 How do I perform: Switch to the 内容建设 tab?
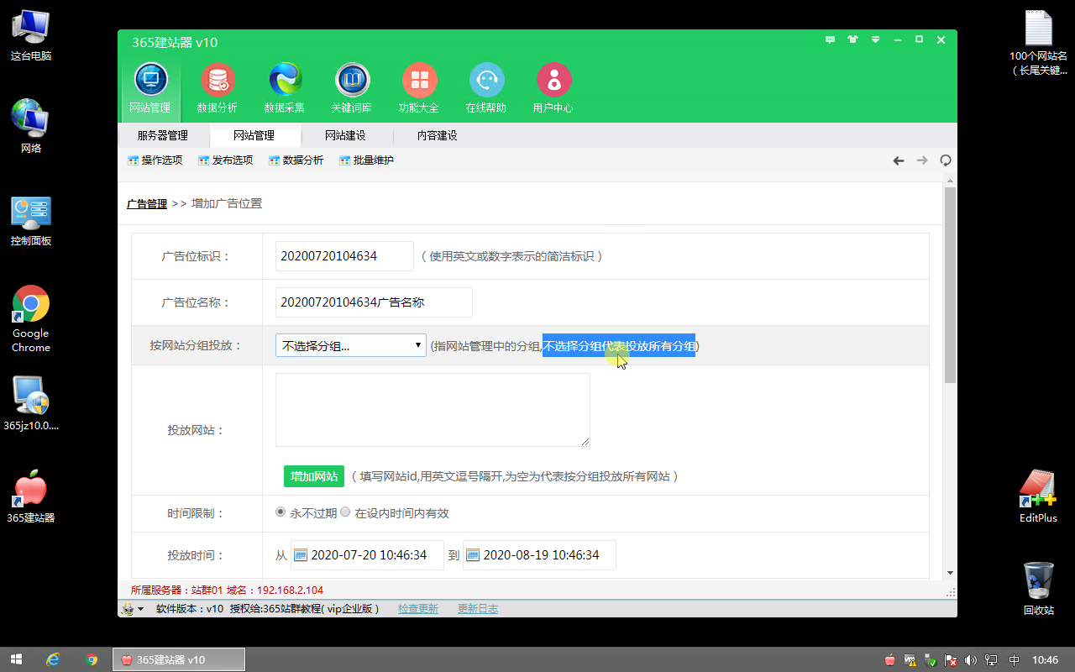click(438, 135)
